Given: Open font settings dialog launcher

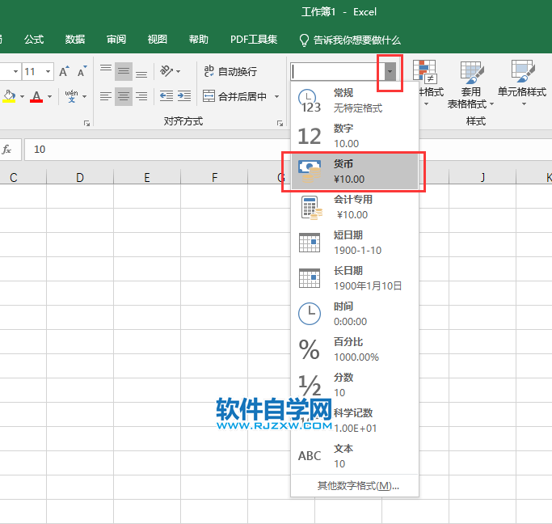Looking at the screenshot, I should click(x=86, y=123).
